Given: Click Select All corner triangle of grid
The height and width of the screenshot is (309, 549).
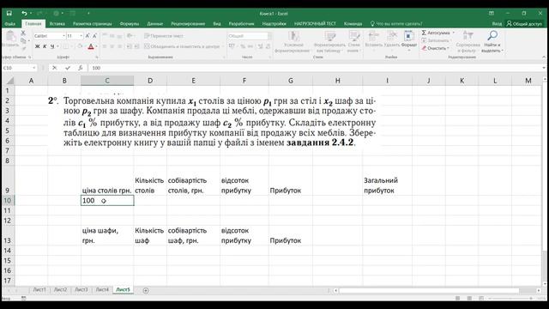Looking at the screenshot, I should coord(9,81).
